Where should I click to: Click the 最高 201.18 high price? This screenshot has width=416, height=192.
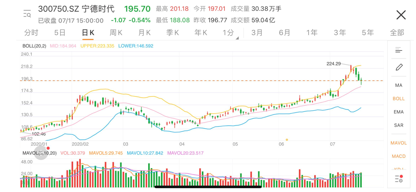point(172,9)
